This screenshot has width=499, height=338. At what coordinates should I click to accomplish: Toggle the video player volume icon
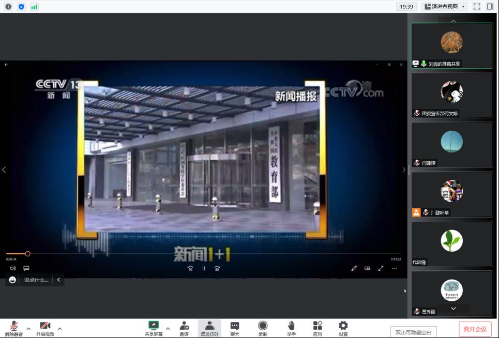coord(13,268)
